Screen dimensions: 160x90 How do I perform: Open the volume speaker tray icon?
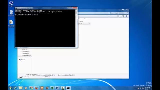(x=140, y=88)
